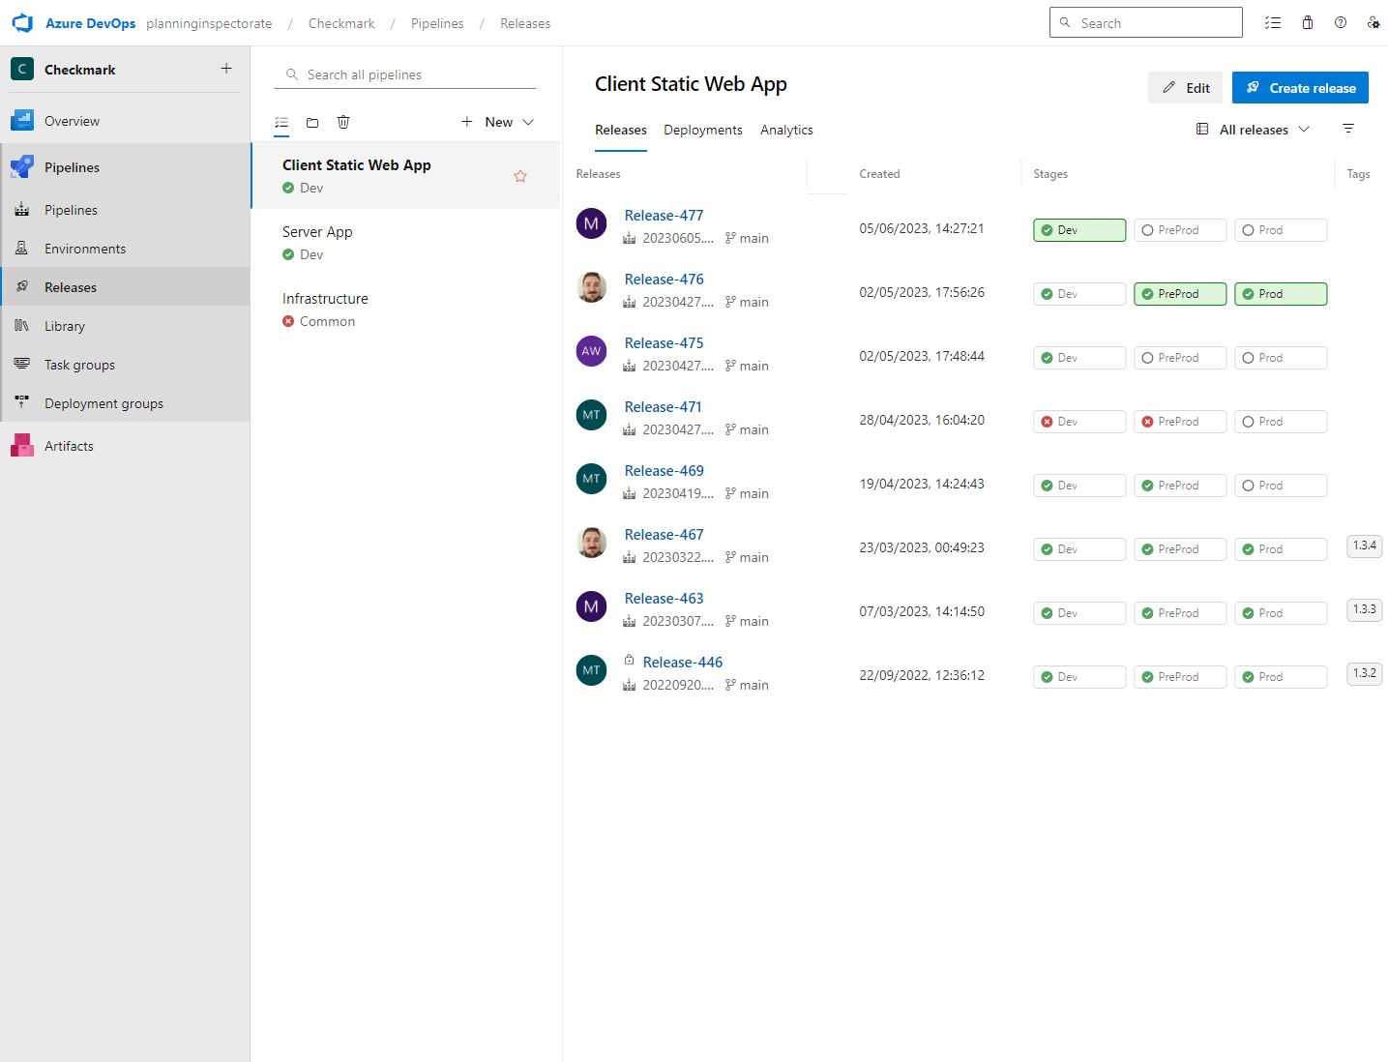
Task: Click MT avatar on Release-446 row
Action: [x=591, y=670]
